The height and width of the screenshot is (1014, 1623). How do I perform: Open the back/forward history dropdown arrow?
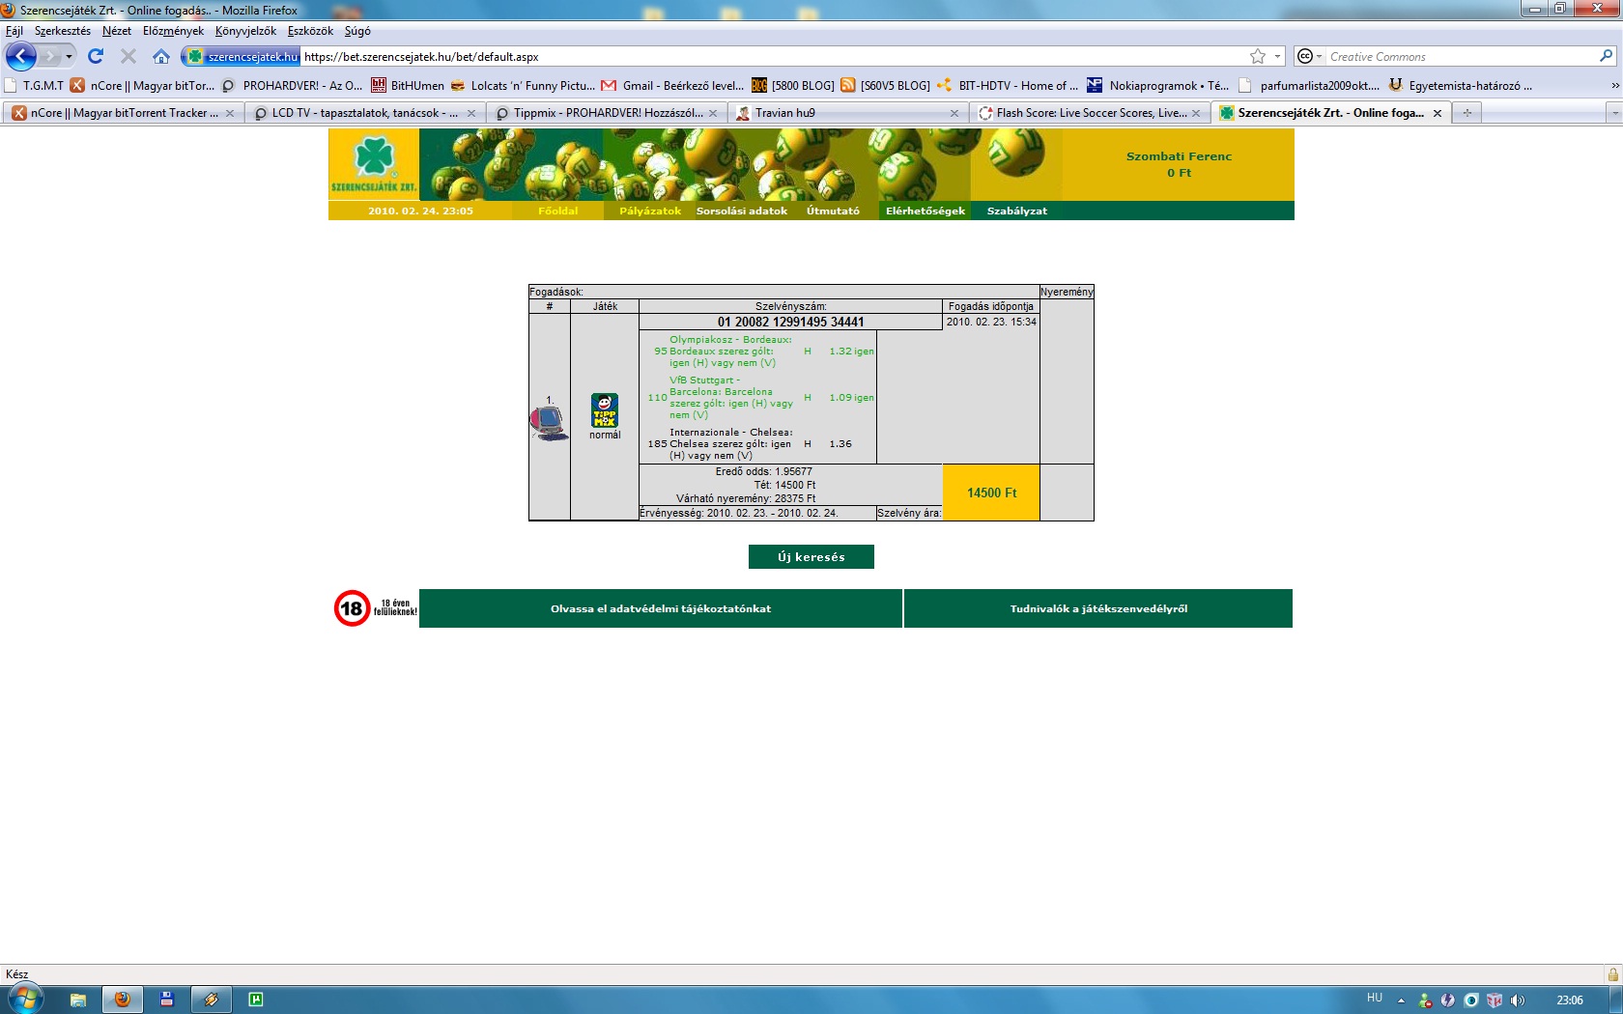[x=69, y=56]
